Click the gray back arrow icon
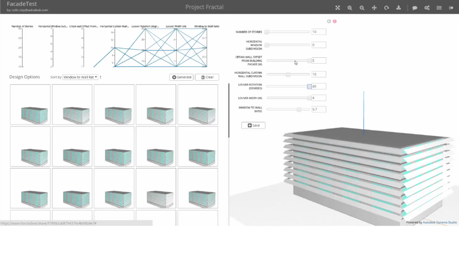The image size is (459, 258). click(x=329, y=21)
